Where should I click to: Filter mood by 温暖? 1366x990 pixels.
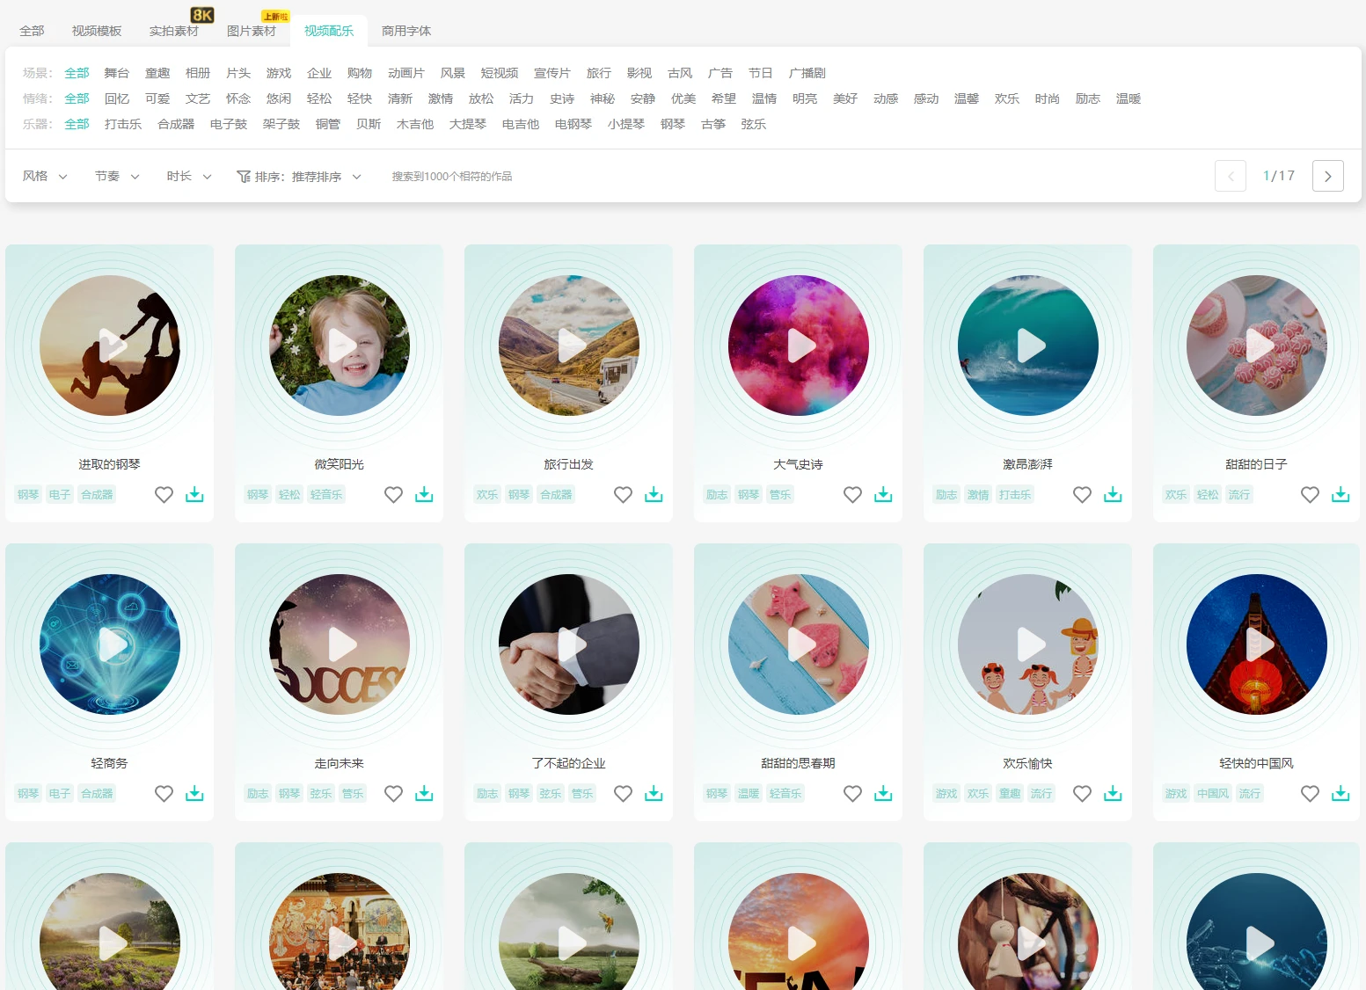(1129, 98)
